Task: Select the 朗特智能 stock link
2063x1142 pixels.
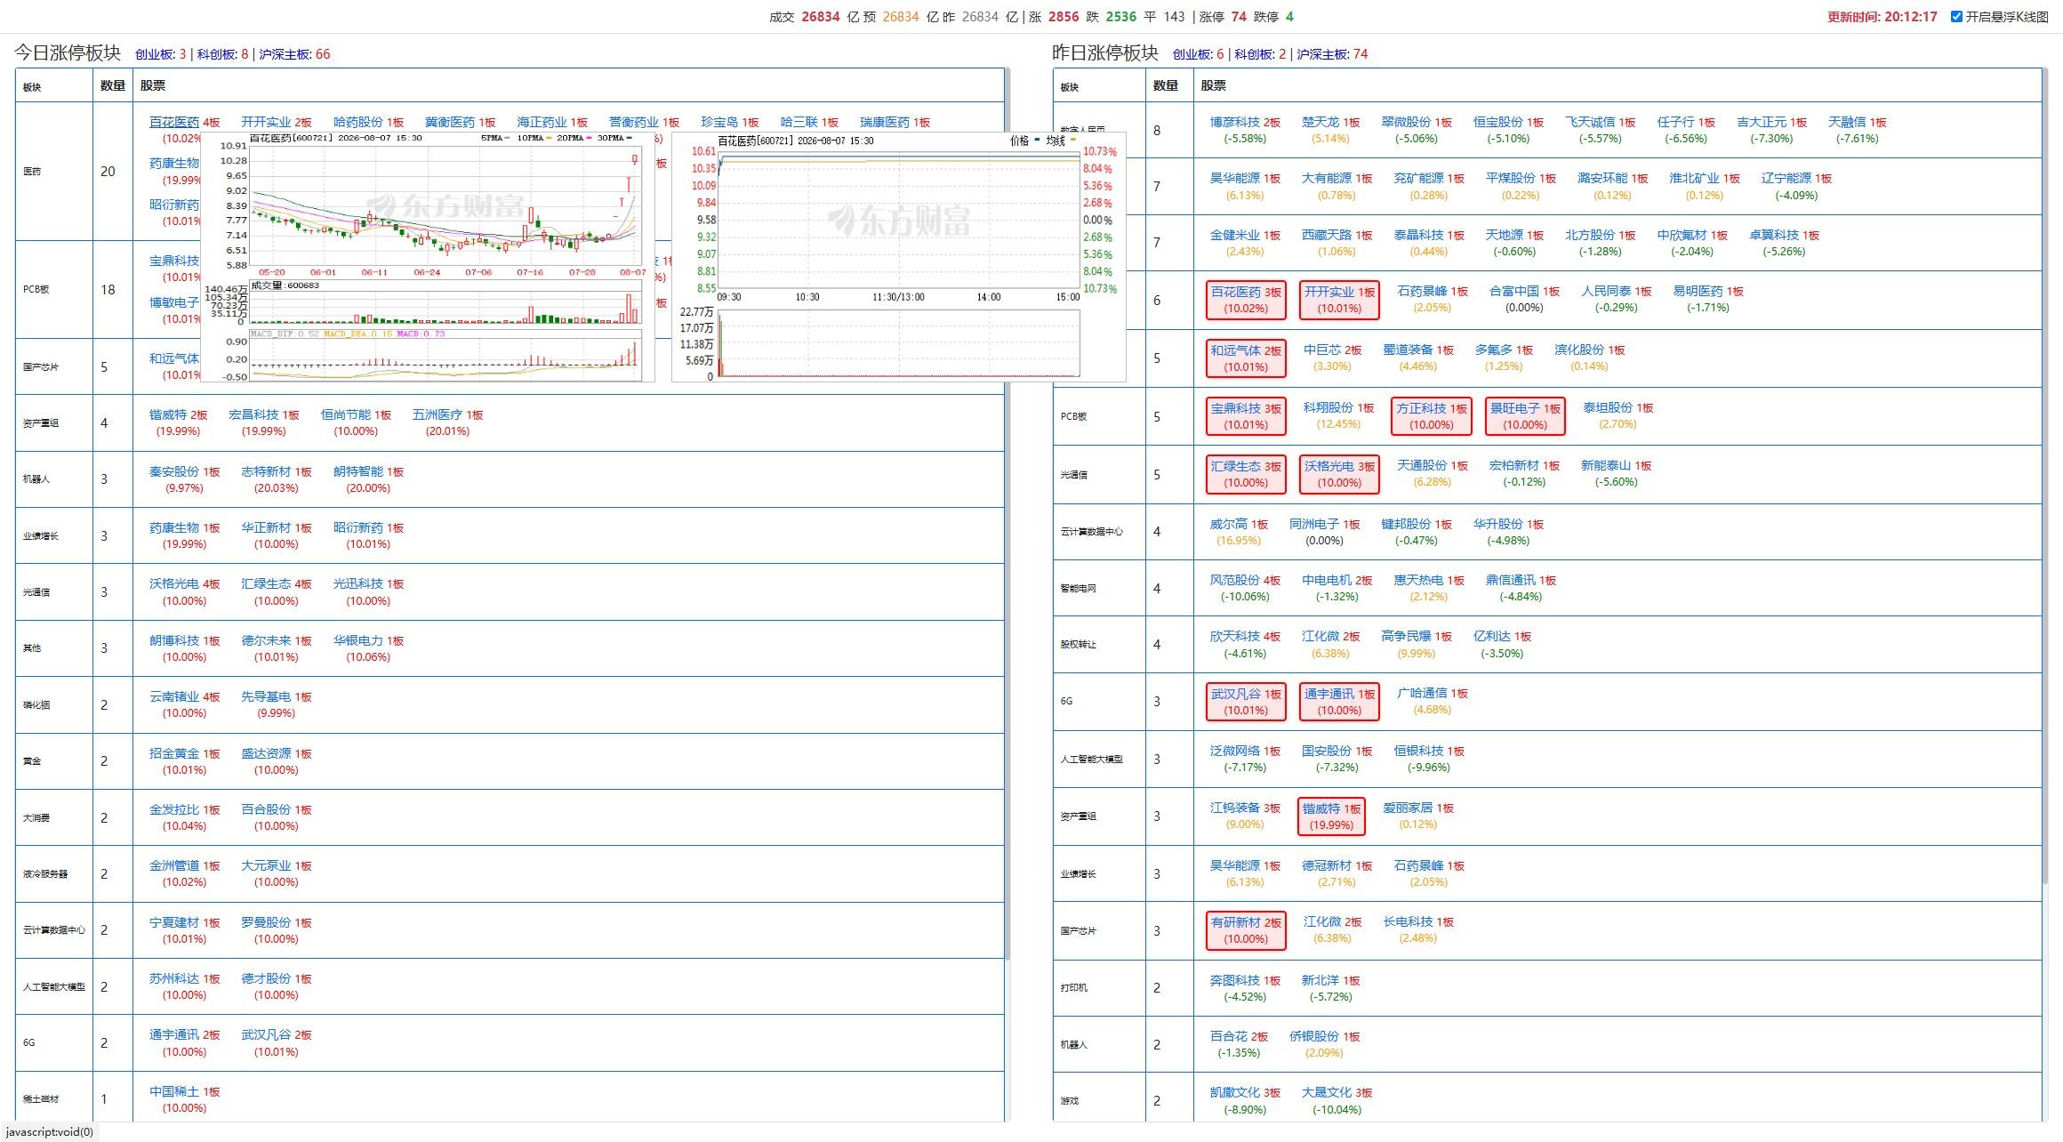Action: point(358,471)
